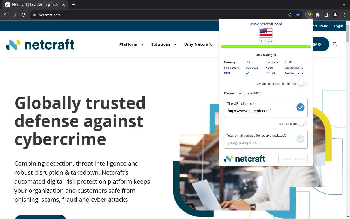Open the browser side panel icon
The width and height of the screenshot is (350, 219).
(326, 15)
